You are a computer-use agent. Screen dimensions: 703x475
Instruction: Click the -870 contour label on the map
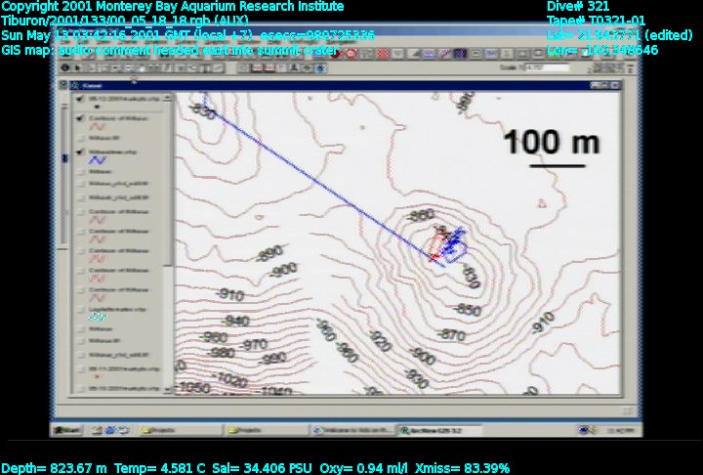[450, 334]
